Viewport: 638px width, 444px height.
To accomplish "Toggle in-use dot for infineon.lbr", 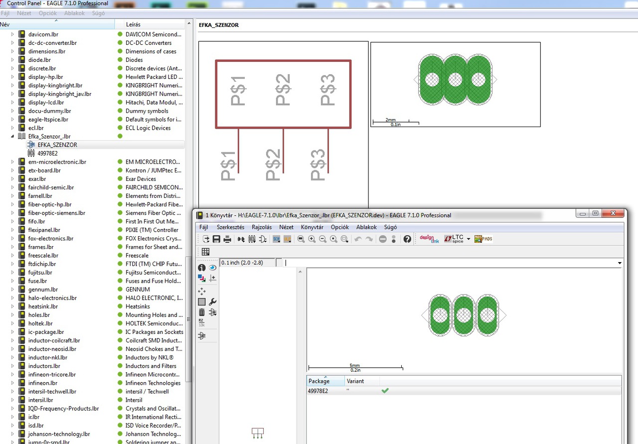I will [x=120, y=383].
